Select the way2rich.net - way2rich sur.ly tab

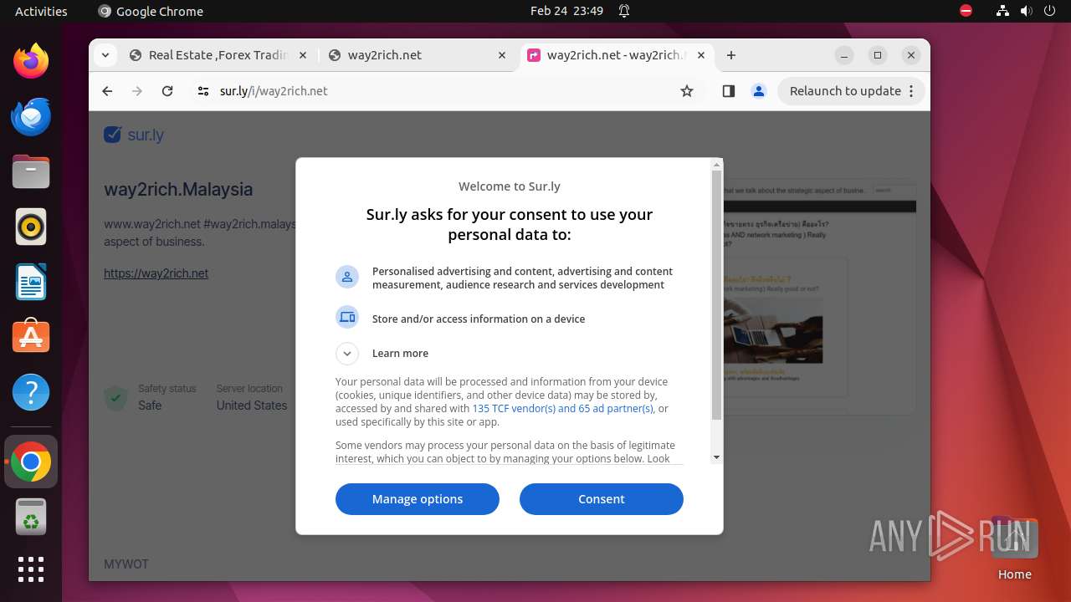coord(616,55)
